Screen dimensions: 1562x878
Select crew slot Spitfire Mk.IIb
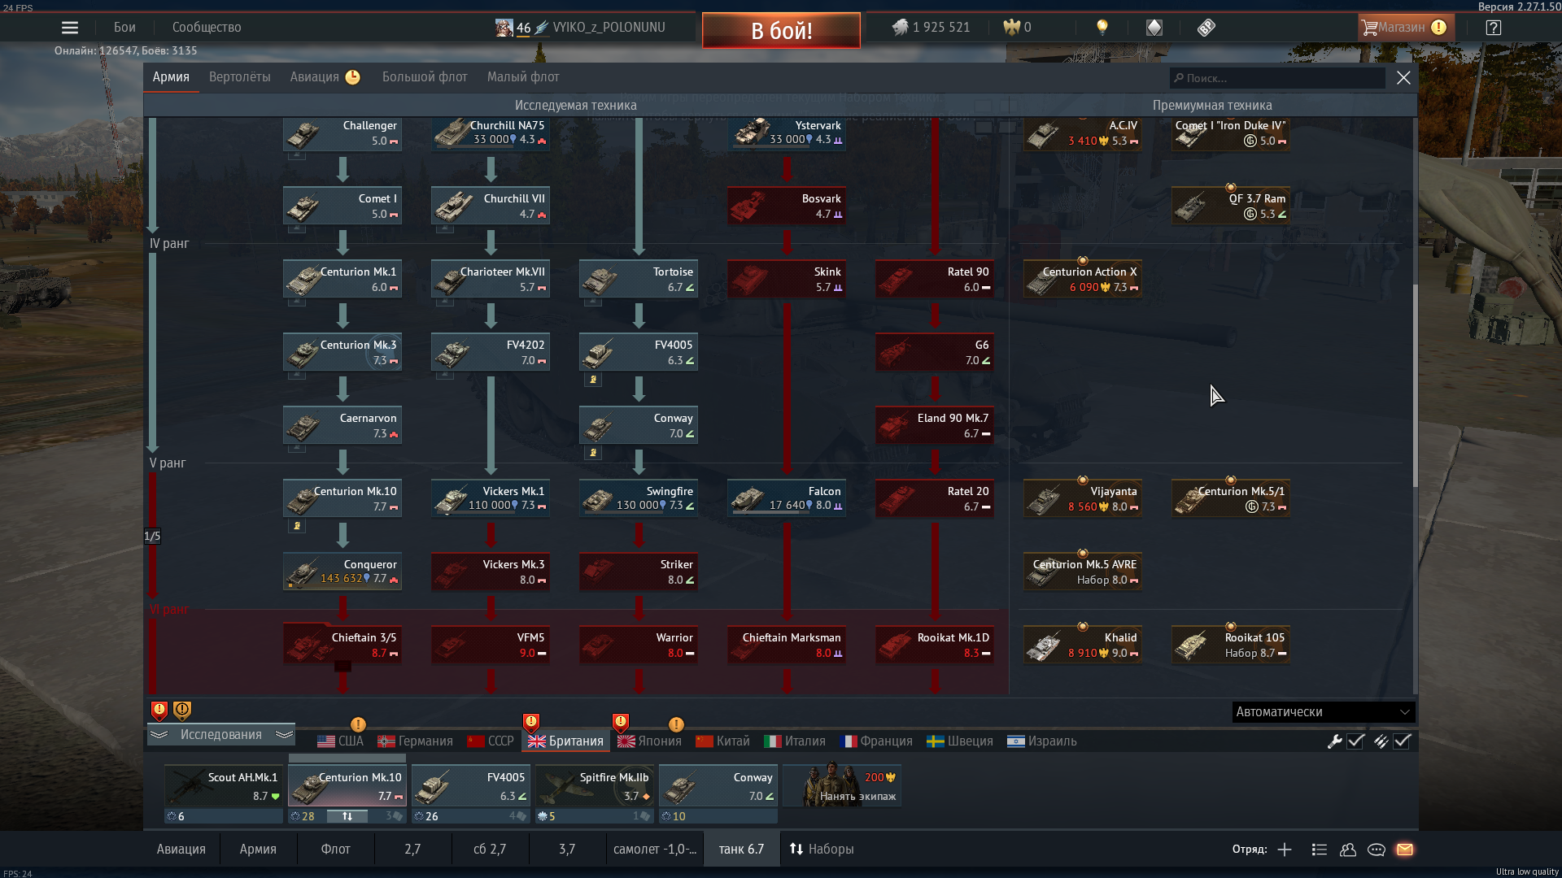595,786
